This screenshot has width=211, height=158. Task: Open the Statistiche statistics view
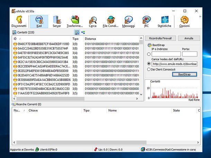[x=164, y=21]
